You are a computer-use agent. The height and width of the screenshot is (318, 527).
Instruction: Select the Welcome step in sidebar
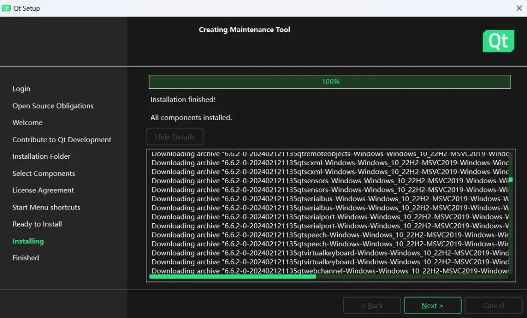coord(27,123)
